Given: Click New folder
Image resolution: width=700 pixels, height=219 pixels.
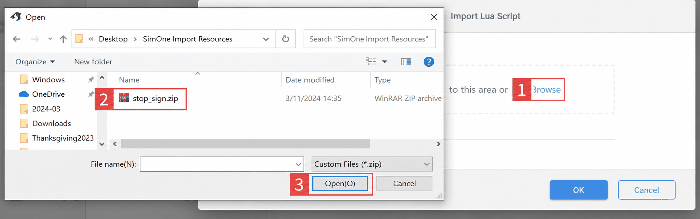Looking at the screenshot, I should coord(93,62).
